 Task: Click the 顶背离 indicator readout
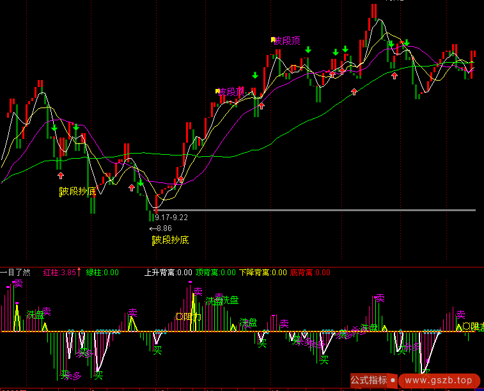(x=215, y=273)
